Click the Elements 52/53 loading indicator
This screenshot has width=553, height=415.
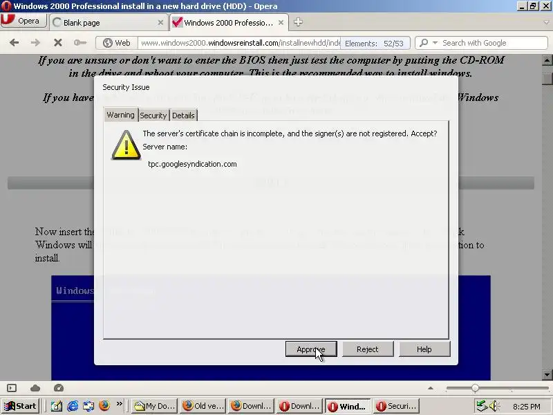pos(374,44)
